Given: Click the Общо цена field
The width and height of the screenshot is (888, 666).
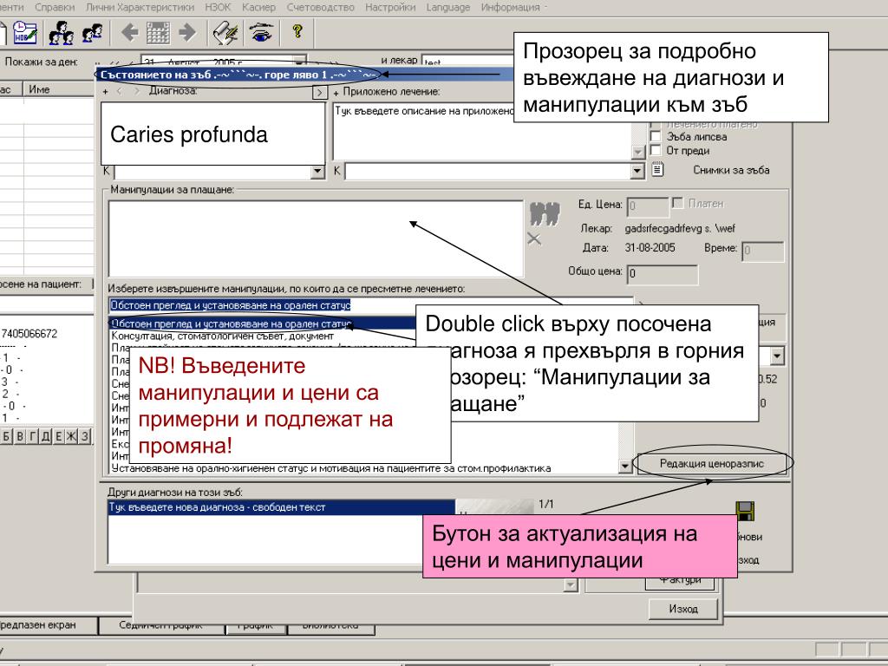Looking at the screenshot, I should click(x=663, y=274).
